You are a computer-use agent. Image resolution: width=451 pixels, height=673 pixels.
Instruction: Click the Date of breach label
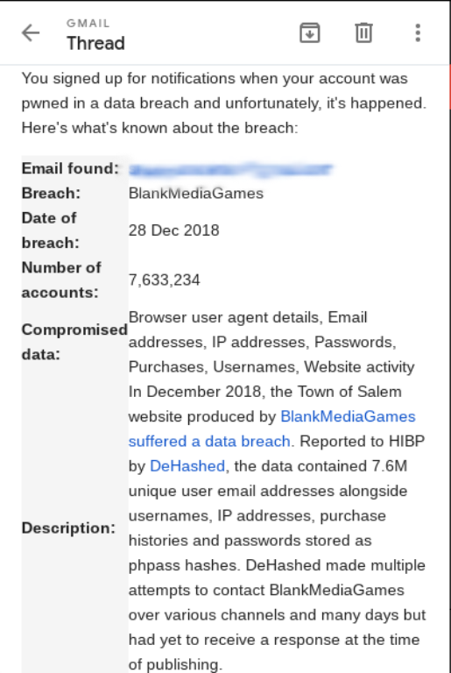pyautogui.click(x=50, y=230)
